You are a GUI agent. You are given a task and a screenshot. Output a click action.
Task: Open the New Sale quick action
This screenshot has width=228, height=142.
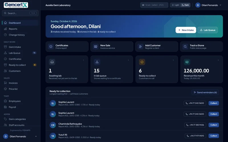coord(112,47)
